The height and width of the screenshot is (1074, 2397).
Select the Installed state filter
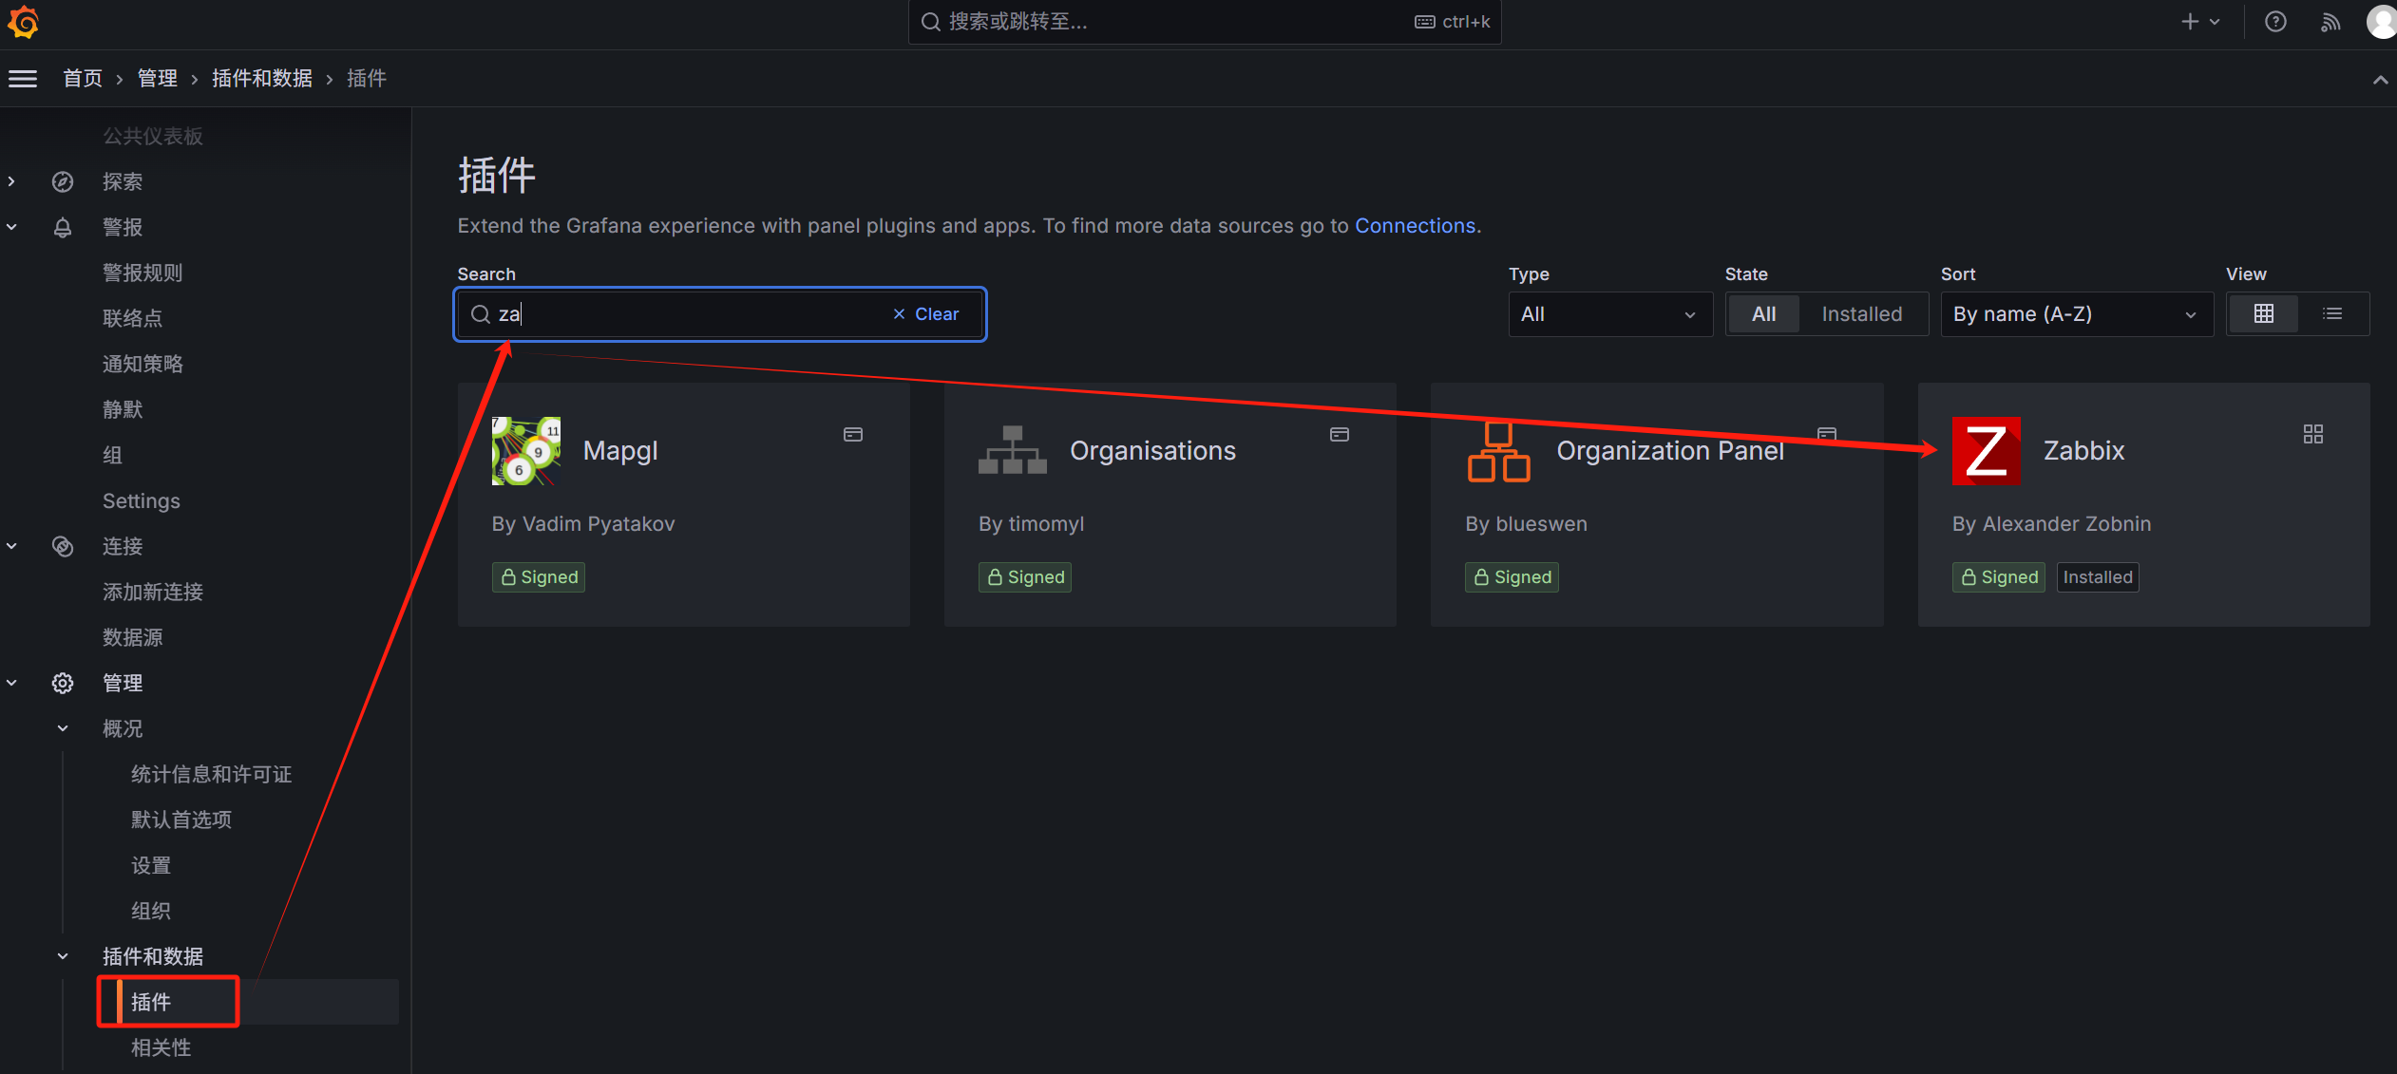(x=1862, y=313)
